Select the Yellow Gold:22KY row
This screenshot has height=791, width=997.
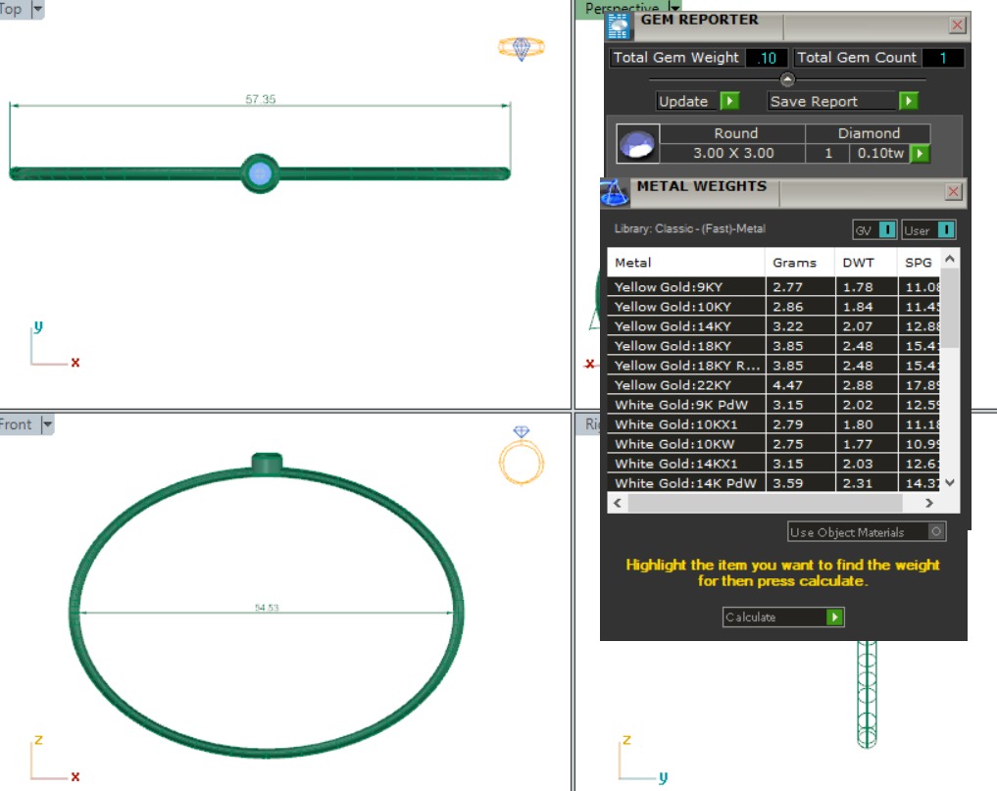pyautogui.click(x=773, y=385)
